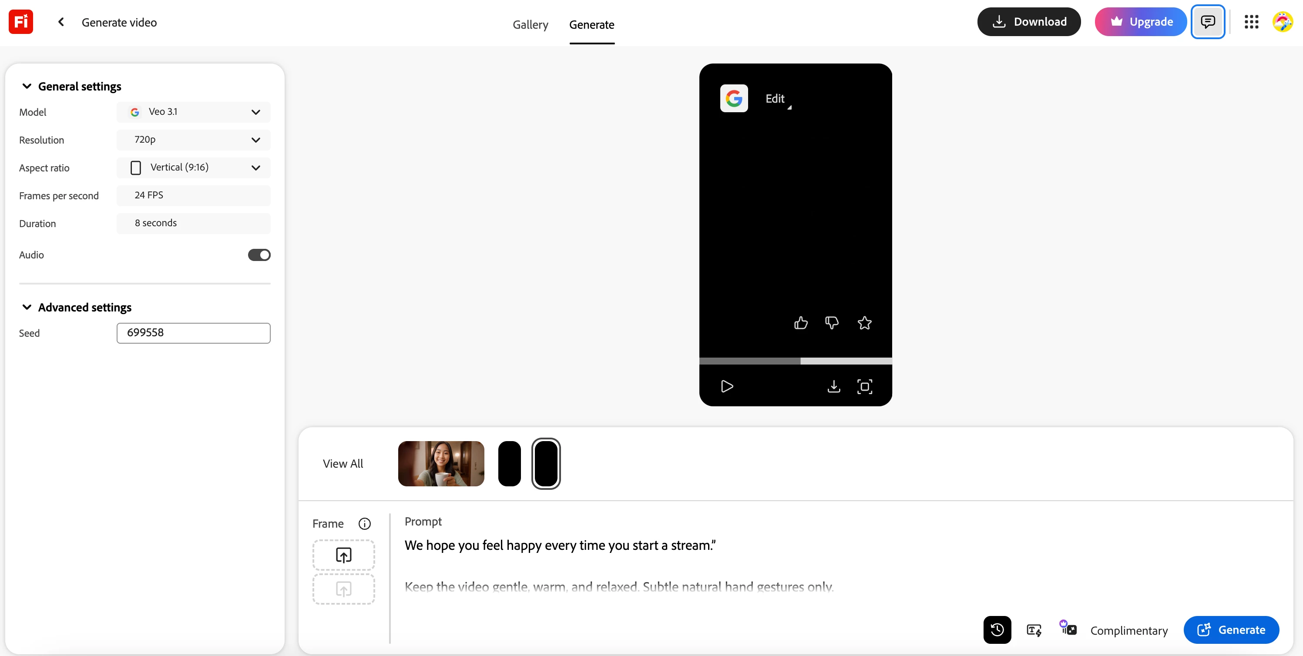Click the video progress bar
Image resolution: width=1303 pixels, height=656 pixels.
pos(795,361)
